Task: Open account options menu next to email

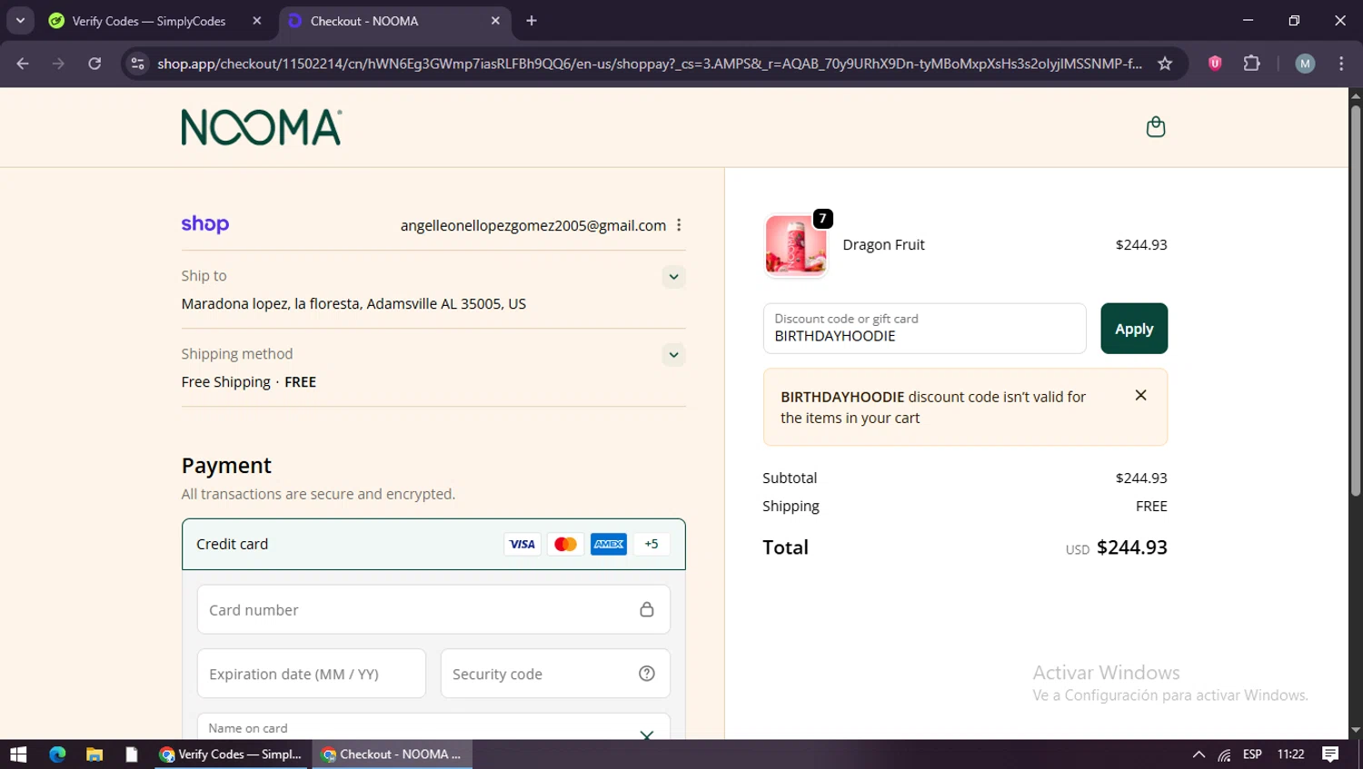Action: click(x=679, y=225)
